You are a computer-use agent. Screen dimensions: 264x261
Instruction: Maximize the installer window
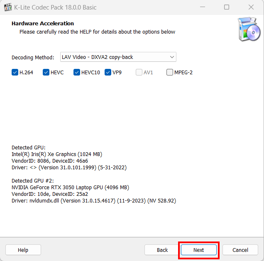(x=227, y=7)
